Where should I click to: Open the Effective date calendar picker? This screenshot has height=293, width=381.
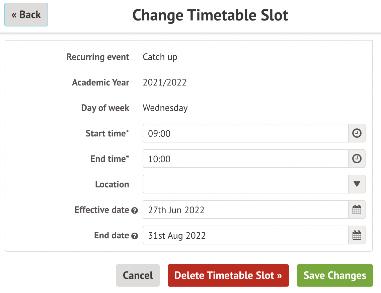[357, 210]
